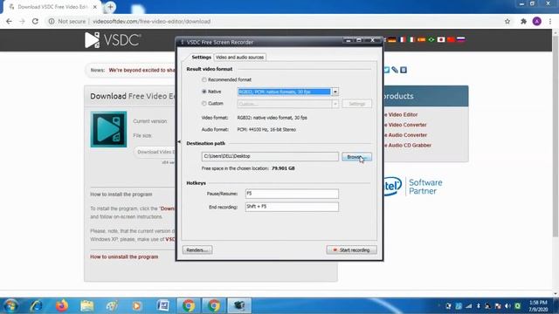Select the Brazilian flag language icon

pyautogui.click(x=431, y=39)
